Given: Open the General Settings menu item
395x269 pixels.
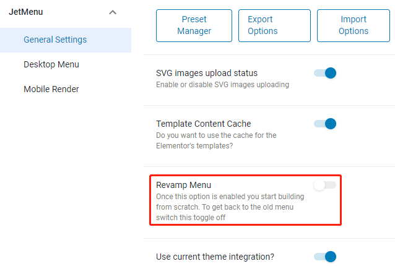Looking at the screenshot, I should (x=55, y=40).
